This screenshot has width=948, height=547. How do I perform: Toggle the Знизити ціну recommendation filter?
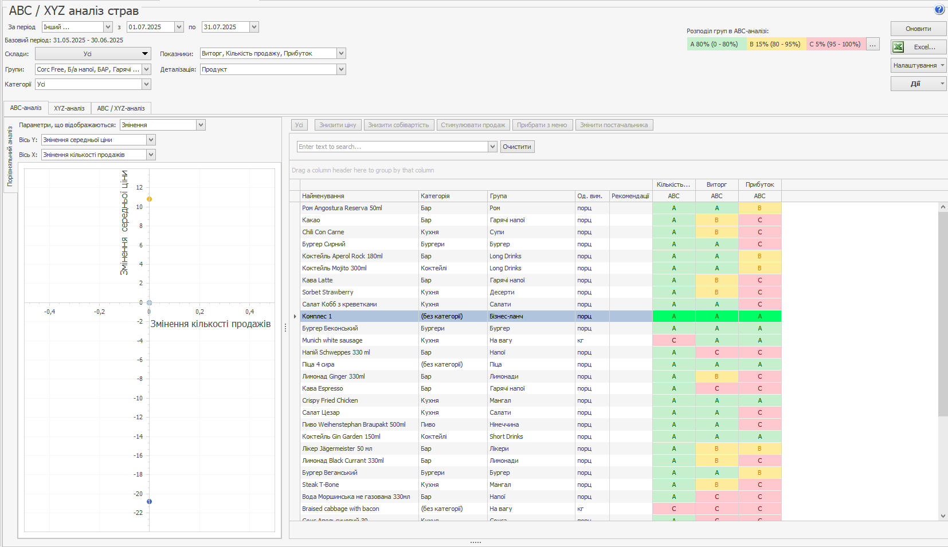(338, 125)
